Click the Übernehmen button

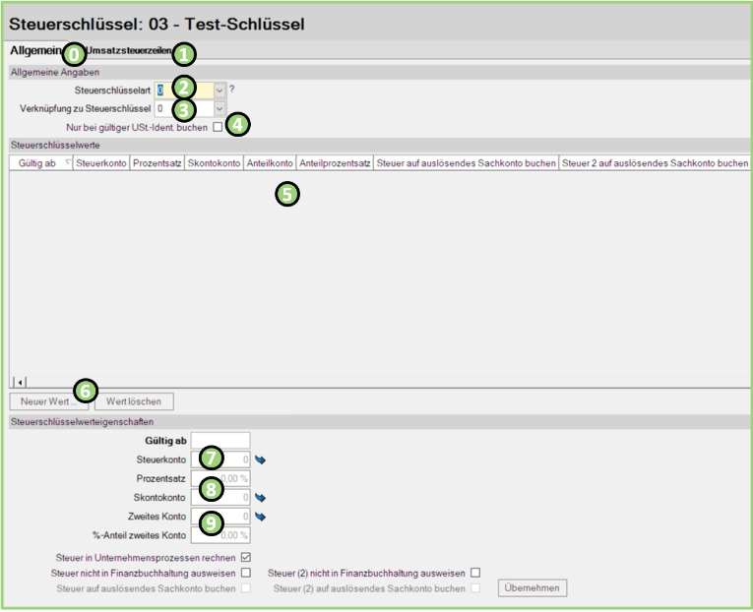[x=533, y=588]
